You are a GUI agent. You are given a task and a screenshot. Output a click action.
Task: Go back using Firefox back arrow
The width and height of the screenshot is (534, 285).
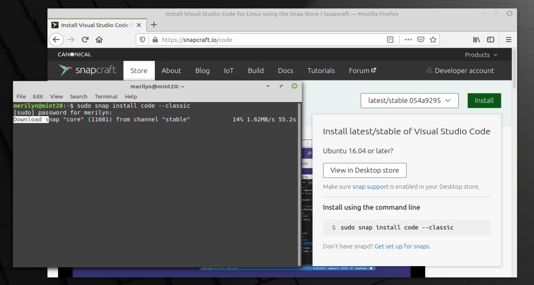point(56,40)
